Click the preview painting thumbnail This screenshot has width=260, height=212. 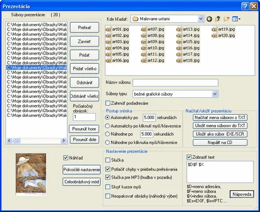[x=31, y=174]
